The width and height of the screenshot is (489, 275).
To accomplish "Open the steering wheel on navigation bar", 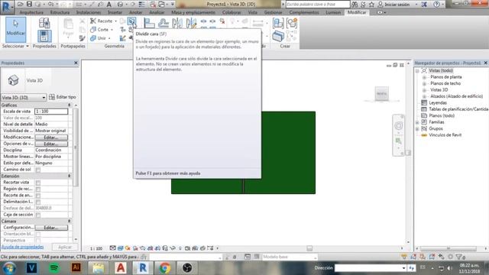I will pyautogui.click(x=398, y=125).
